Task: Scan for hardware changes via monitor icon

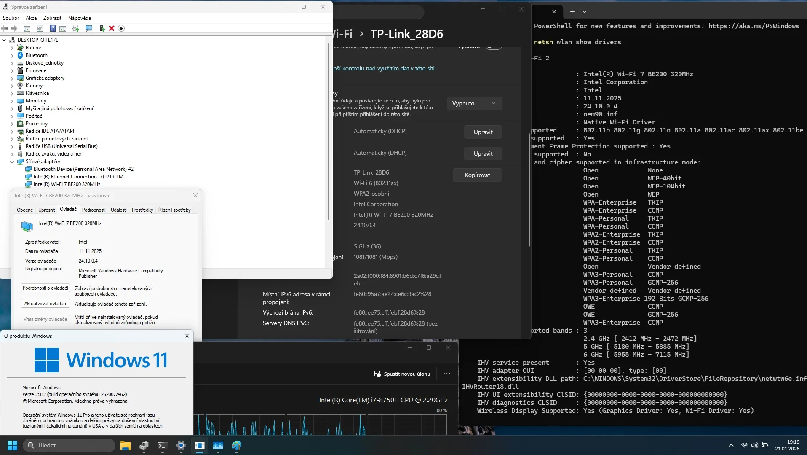Action: tap(89, 28)
